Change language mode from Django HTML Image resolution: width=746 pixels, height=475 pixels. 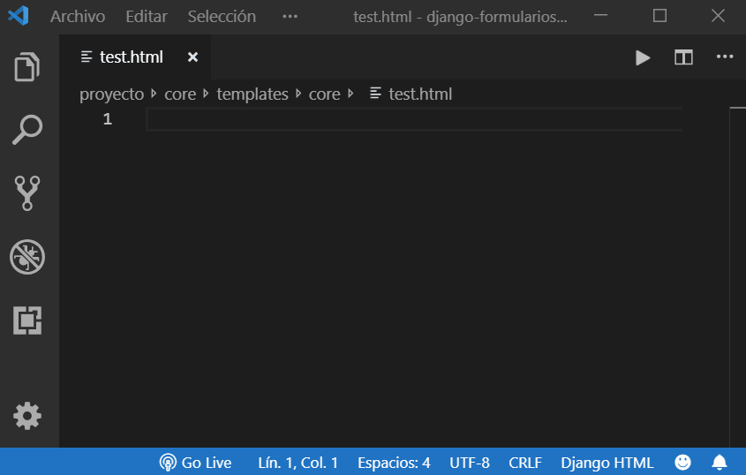pyautogui.click(x=607, y=463)
